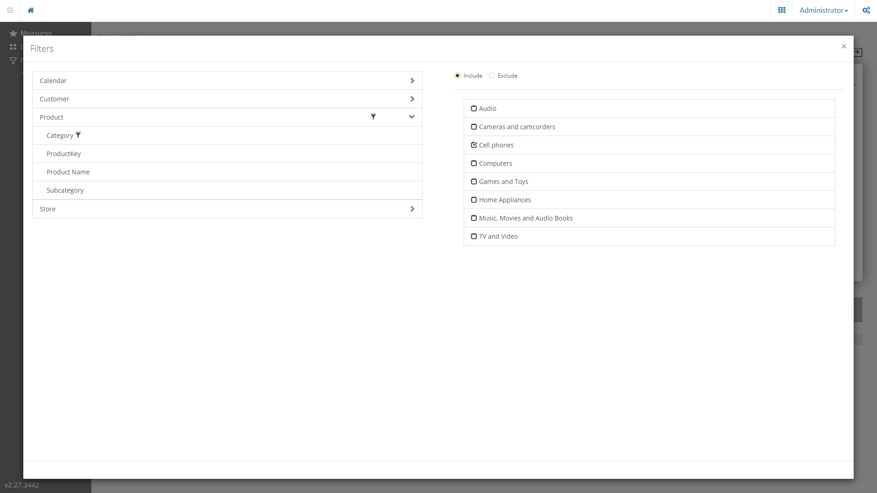
Task: Select the Include radio button
Action: pos(457,76)
